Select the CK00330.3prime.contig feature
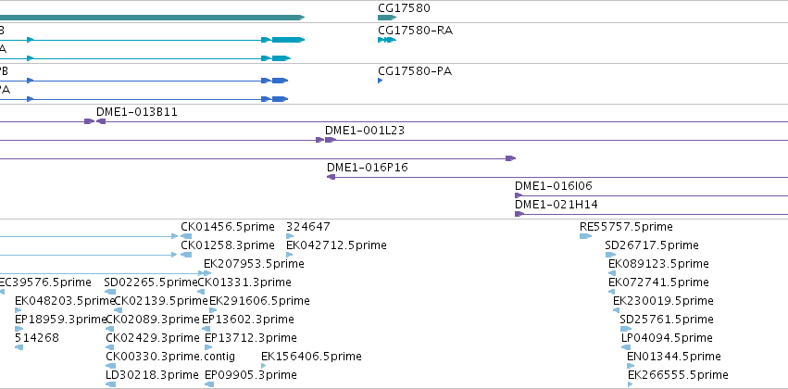788x389 pixels. (110, 366)
